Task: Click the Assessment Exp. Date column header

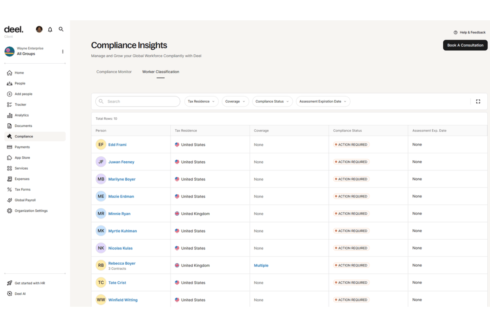Action: pyautogui.click(x=429, y=131)
